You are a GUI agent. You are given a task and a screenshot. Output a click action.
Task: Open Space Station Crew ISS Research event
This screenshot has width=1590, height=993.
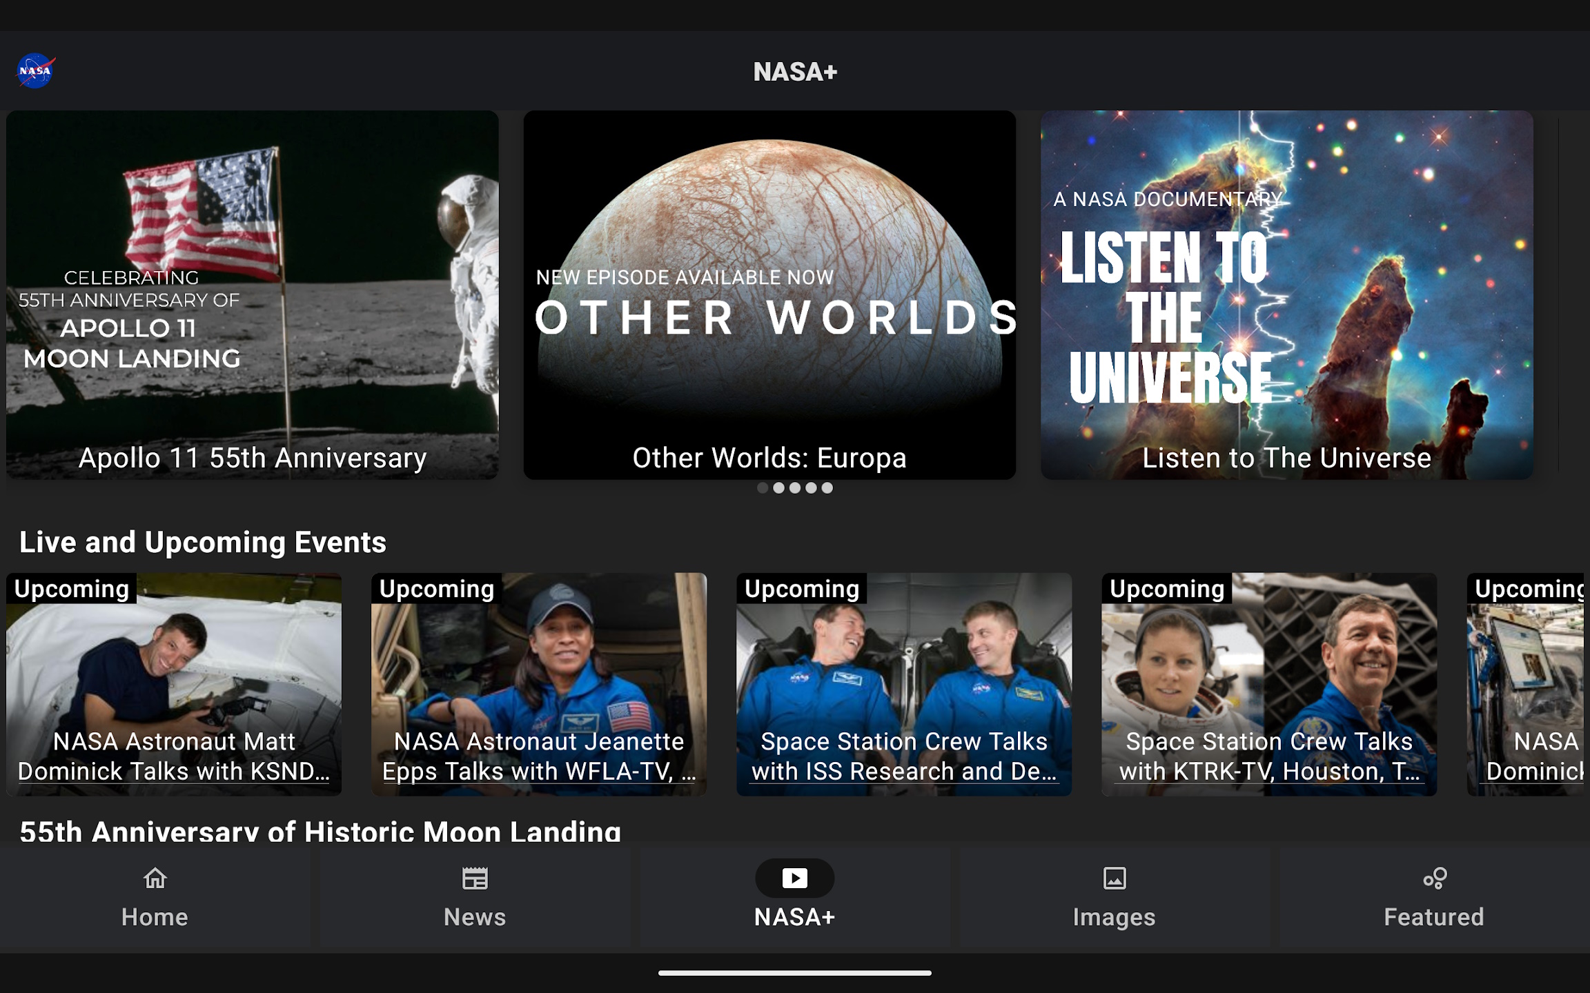(904, 684)
